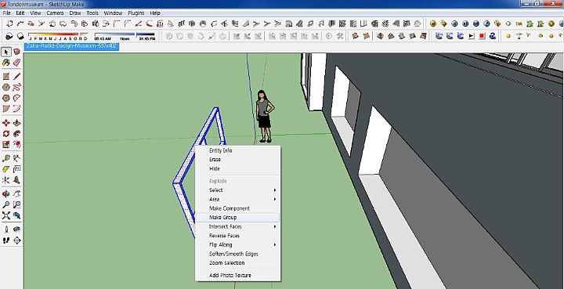Open the Edit menu
564x289 pixels.
[x=20, y=13]
